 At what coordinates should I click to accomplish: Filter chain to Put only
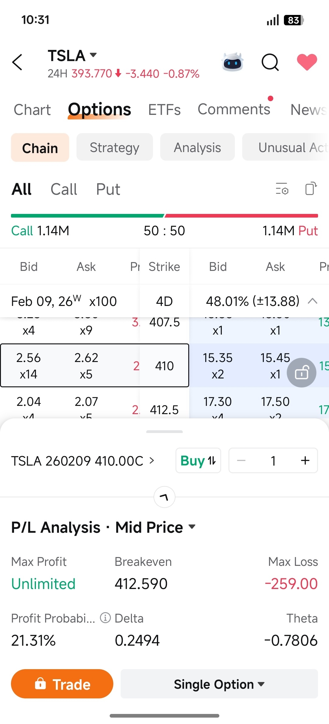point(108,189)
